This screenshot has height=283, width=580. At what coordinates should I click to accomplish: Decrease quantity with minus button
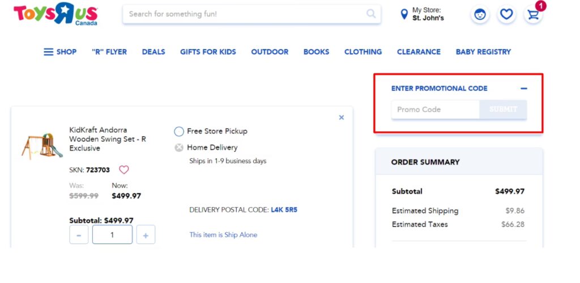pyautogui.click(x=79, y=235)
